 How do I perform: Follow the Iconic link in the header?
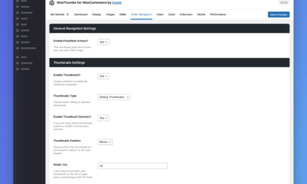click(x=117, y=3)
